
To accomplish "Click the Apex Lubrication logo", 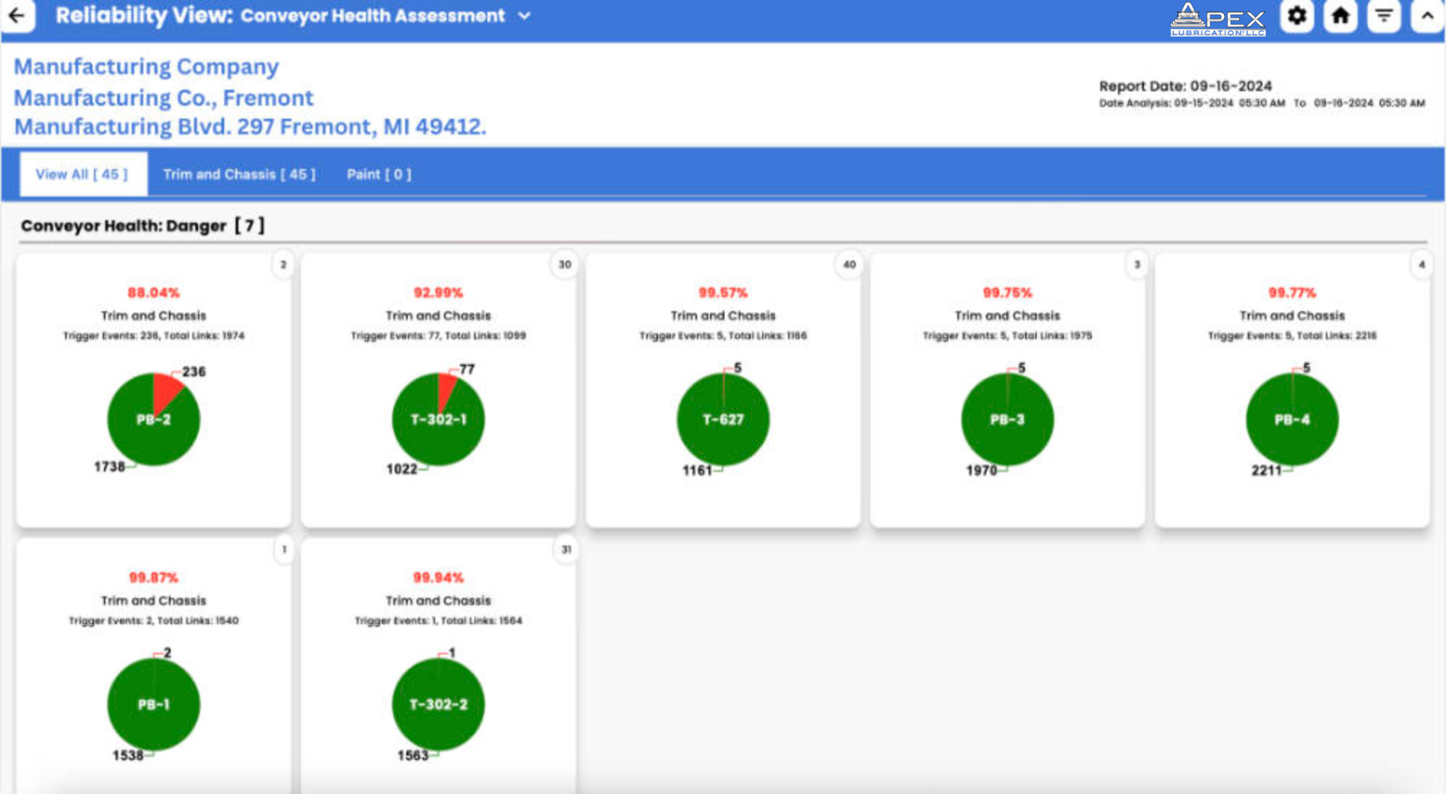I will point(1218,20).
